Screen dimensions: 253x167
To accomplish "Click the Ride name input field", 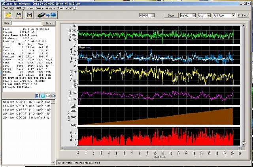I will tap(26, 24).
